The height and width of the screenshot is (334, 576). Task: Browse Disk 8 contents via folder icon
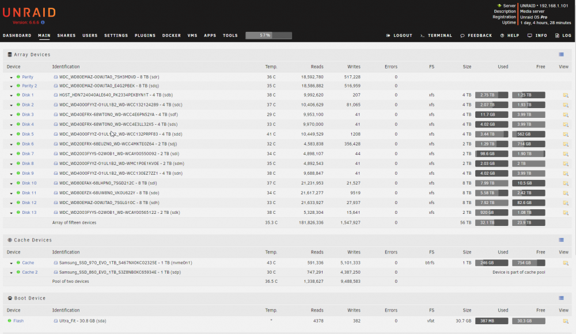click(x=566, y=164)
